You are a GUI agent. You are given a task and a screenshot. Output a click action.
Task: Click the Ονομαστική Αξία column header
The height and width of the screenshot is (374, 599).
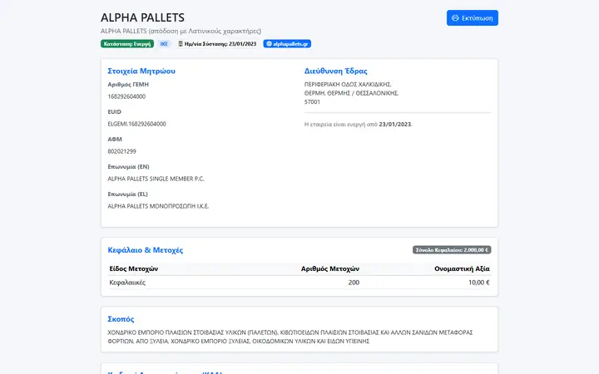point(462,268)
